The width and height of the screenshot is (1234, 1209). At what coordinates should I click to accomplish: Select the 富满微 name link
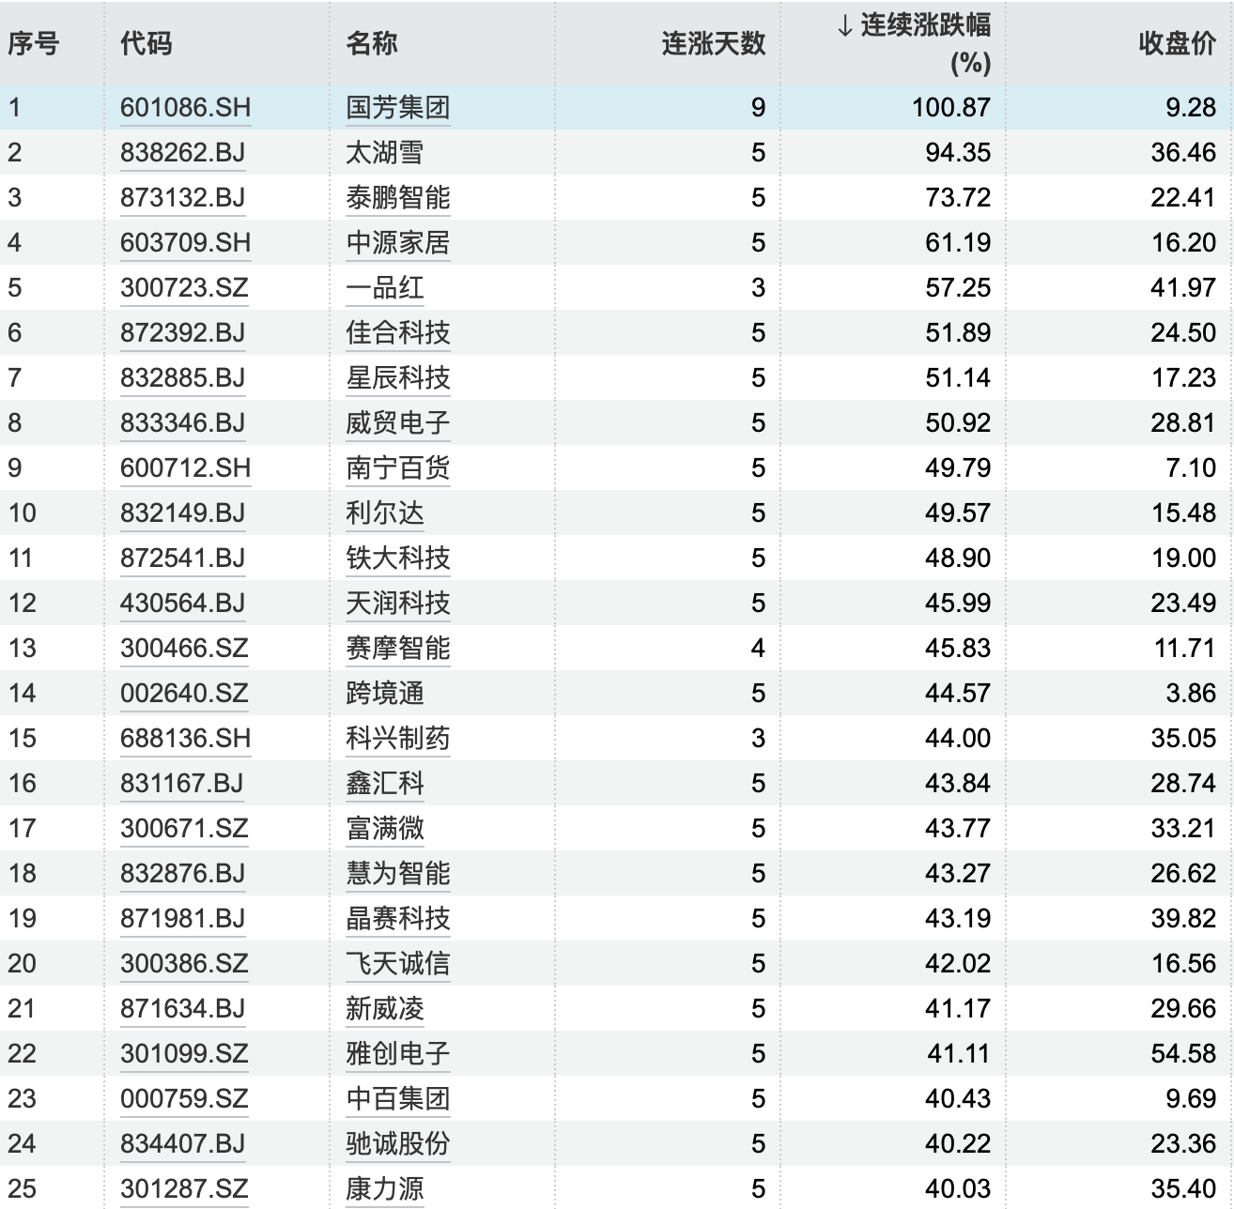384,829
